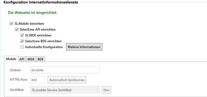This screenshot has width=207, height=97.
Task: Click the 'Ordner:' label
Action: coord(16,70)
